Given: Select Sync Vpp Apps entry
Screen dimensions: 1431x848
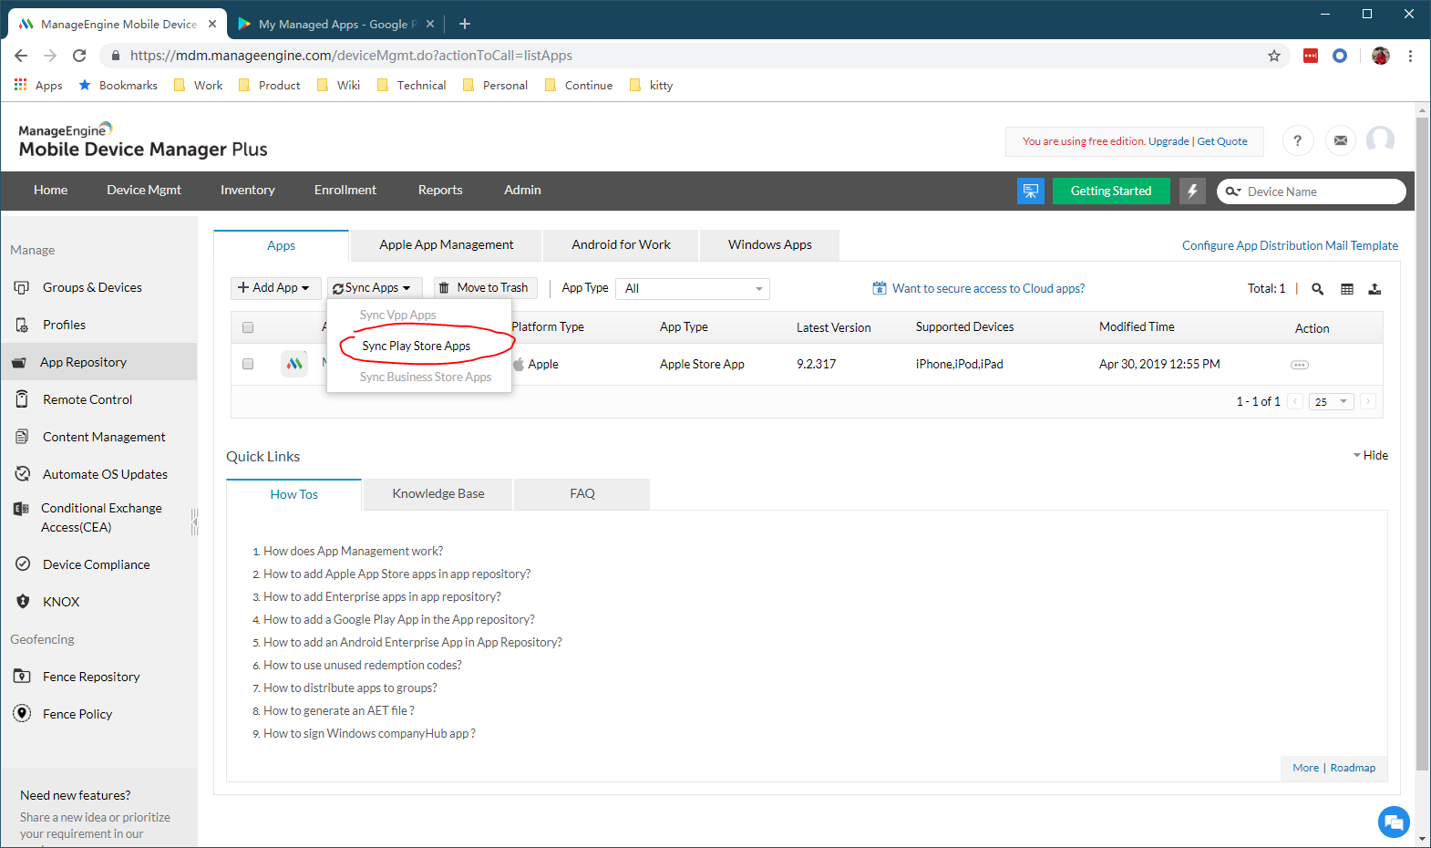Looking at the screenshot, I should (x=397, y=315).
